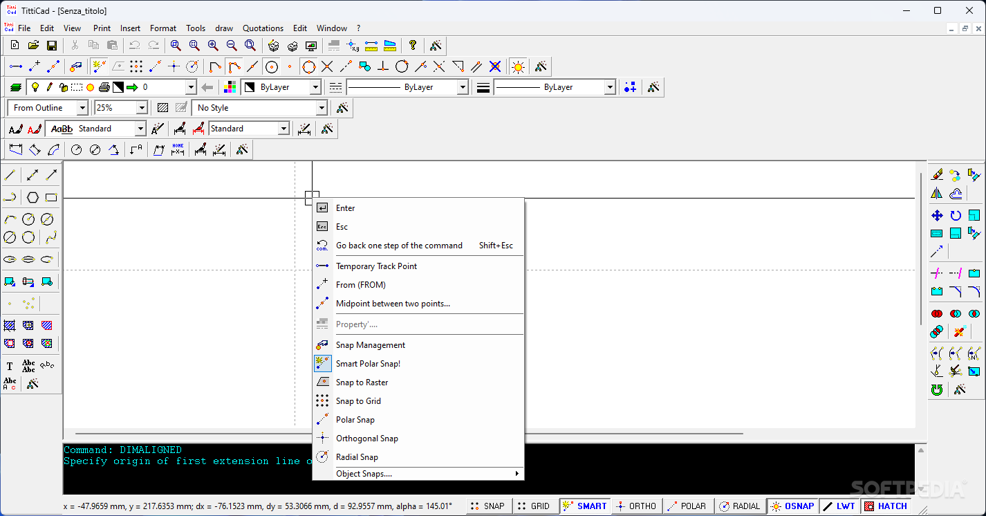Open the linetype ByLayer dropdown
This screenshot has width=986, height=516.
463,87
